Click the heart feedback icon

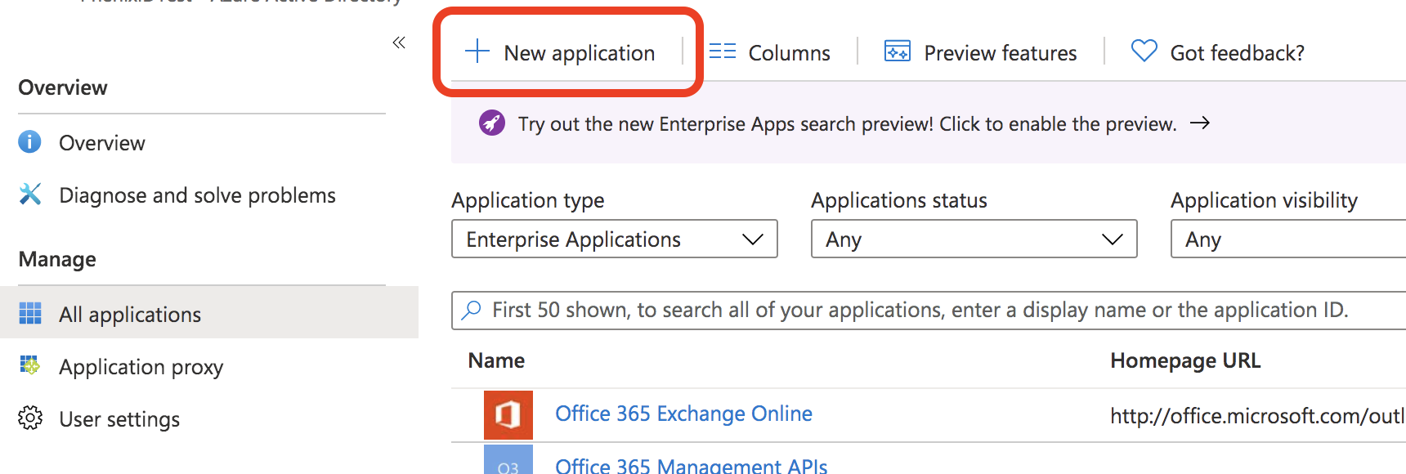click(x=1144, y=51)
